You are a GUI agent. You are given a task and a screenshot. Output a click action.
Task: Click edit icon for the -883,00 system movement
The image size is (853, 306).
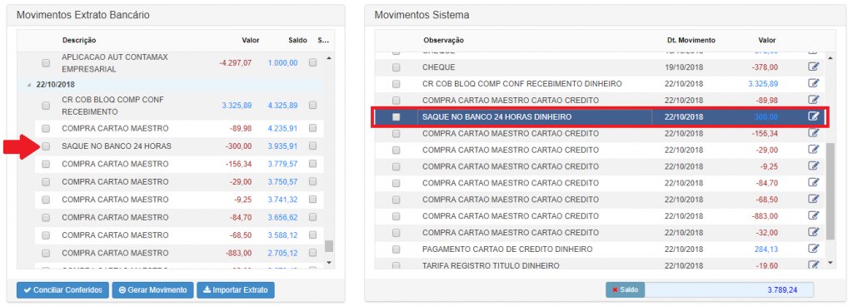(x=813, y=216)
